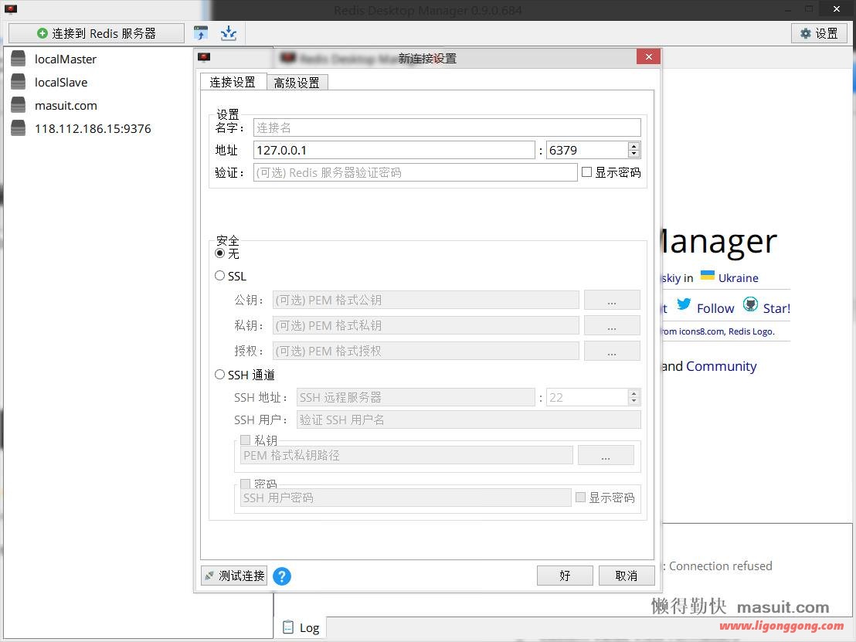Switch to the 高级设置 tab
Screen dimensions: 856x642
(x=297, y=83)
